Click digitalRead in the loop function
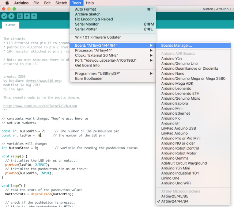 (41, 194)
